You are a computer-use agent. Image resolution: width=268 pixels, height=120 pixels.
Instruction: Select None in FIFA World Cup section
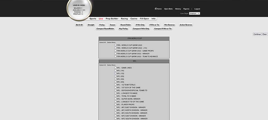click(x=111, y=42)
